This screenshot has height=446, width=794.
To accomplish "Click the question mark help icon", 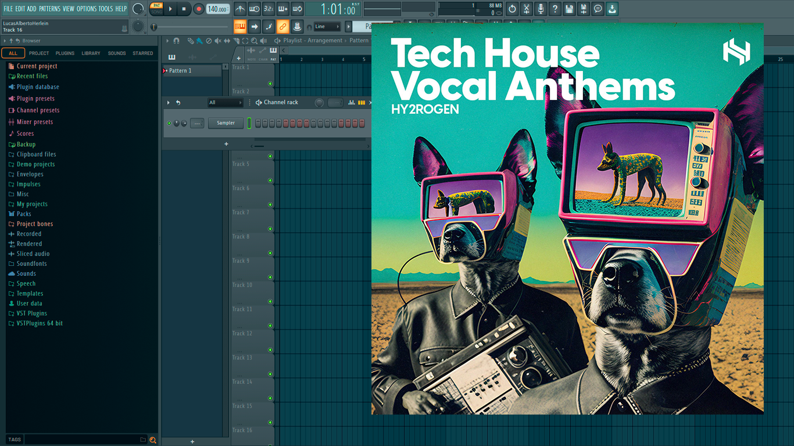I will [555, 9].
